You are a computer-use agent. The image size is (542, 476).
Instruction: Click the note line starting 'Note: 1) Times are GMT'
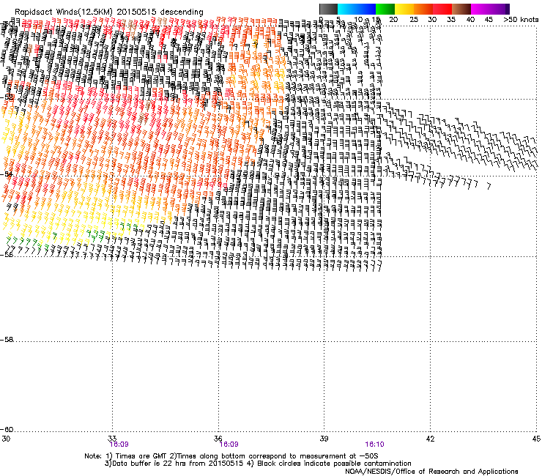coord(231,456)
